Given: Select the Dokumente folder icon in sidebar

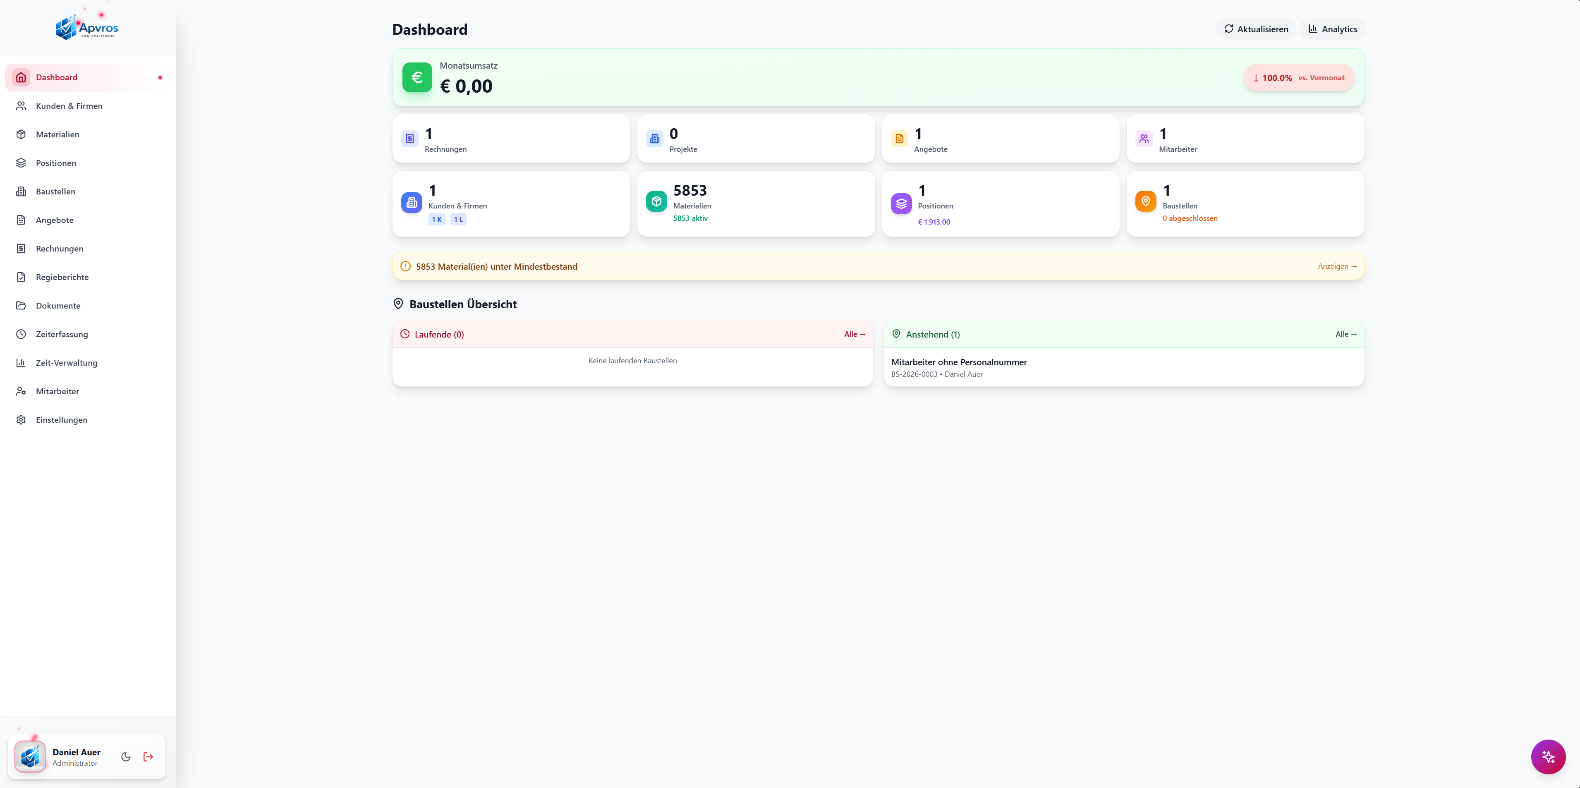Looking at the screenshot, I should pos(21,305).
